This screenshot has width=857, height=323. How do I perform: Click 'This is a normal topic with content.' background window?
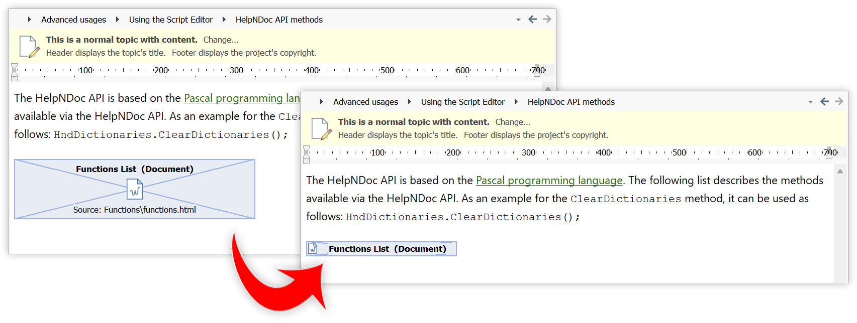point(122,40)
